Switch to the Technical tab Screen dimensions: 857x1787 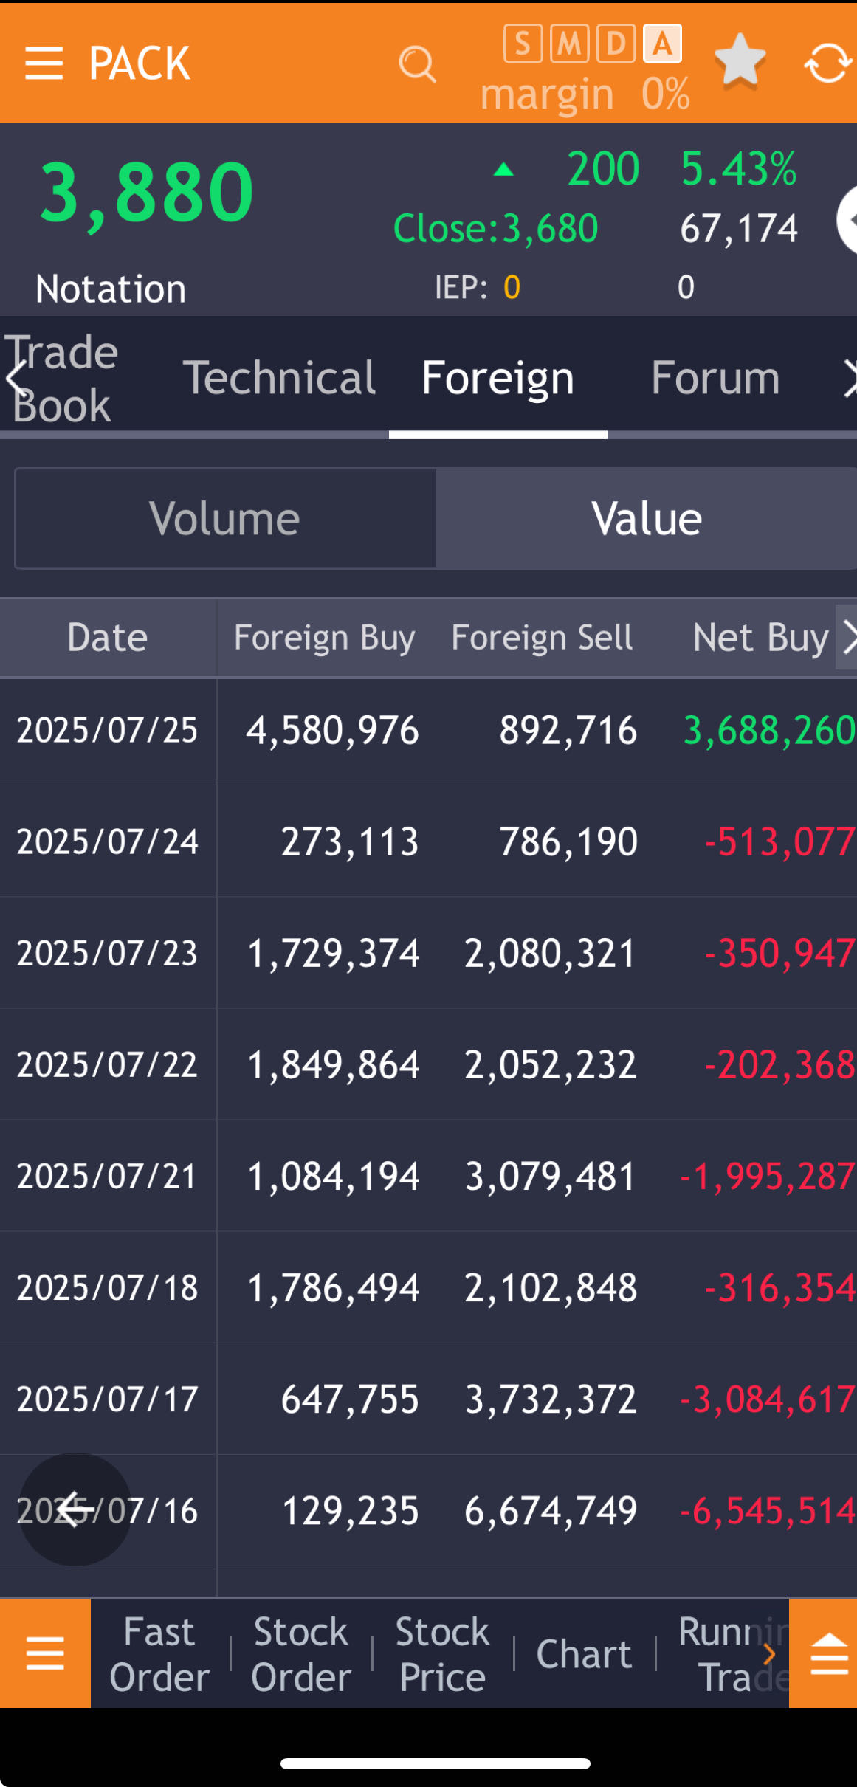(280, 378)
